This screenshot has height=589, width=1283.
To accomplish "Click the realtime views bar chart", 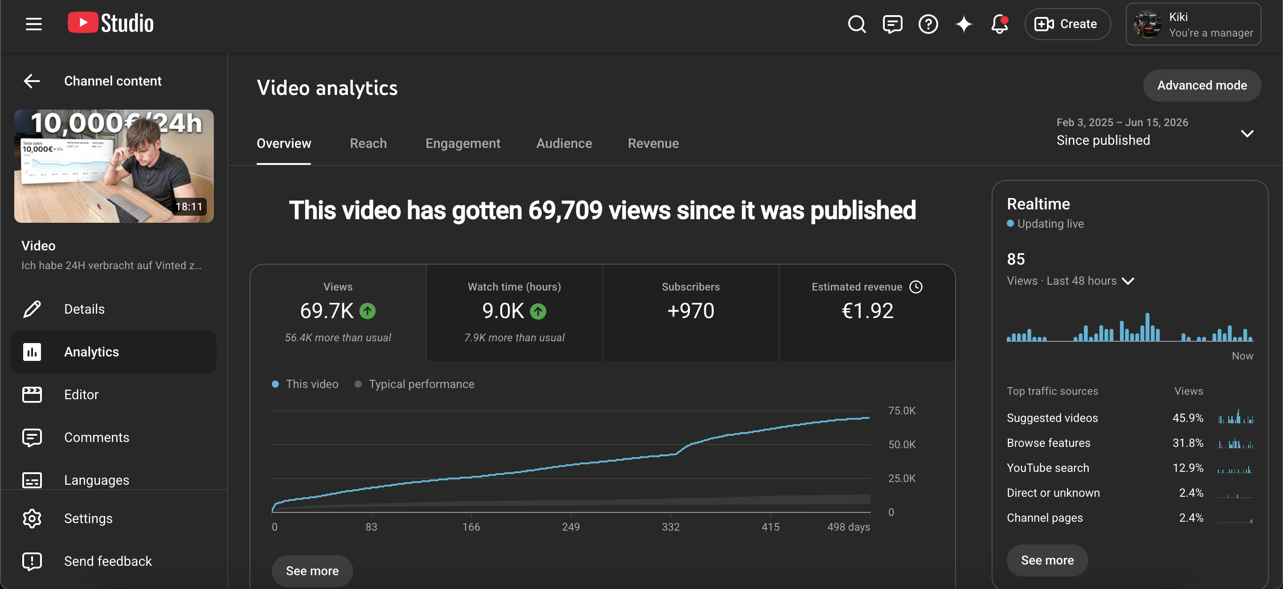I will coord(1130,327).
